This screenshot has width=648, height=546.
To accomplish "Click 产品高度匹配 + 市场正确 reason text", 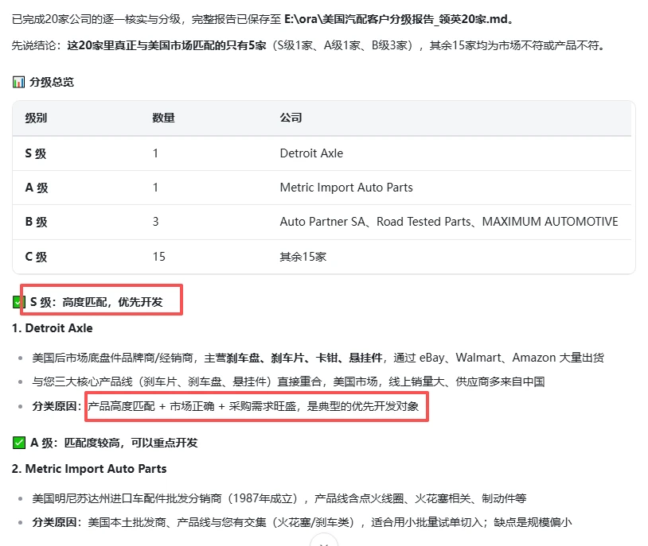I will click(253, 406).
